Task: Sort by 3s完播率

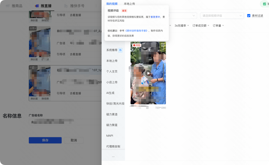Action: coord(182,25)
